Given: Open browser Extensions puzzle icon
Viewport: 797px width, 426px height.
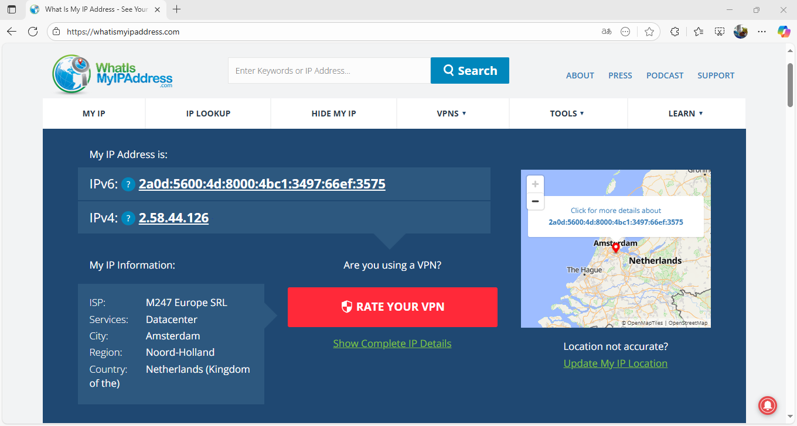Looking at the screenshot, I should (x=675, y=32).
